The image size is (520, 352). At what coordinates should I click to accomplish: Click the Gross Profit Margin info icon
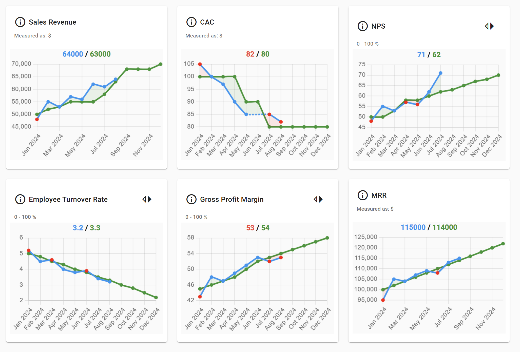click(191, 199)
